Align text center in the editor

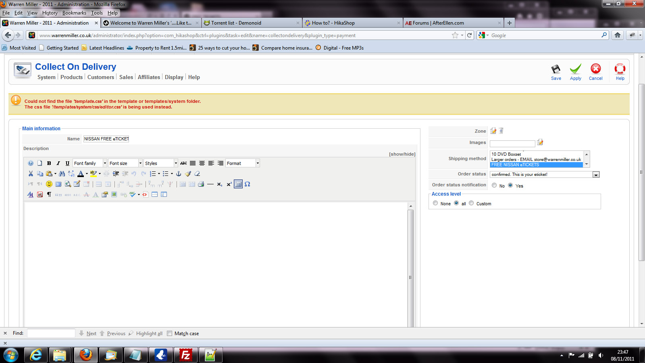coord(202,163)
